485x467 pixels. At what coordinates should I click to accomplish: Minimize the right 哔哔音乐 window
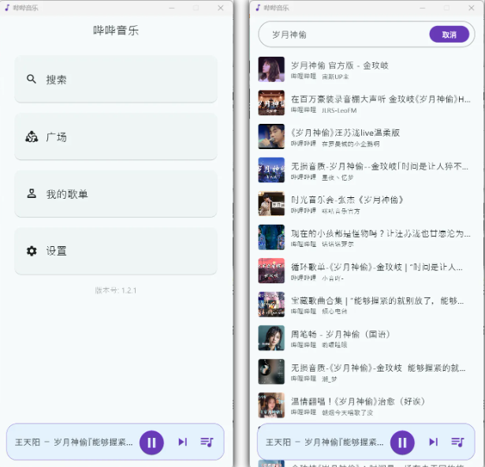pos(423,8)
